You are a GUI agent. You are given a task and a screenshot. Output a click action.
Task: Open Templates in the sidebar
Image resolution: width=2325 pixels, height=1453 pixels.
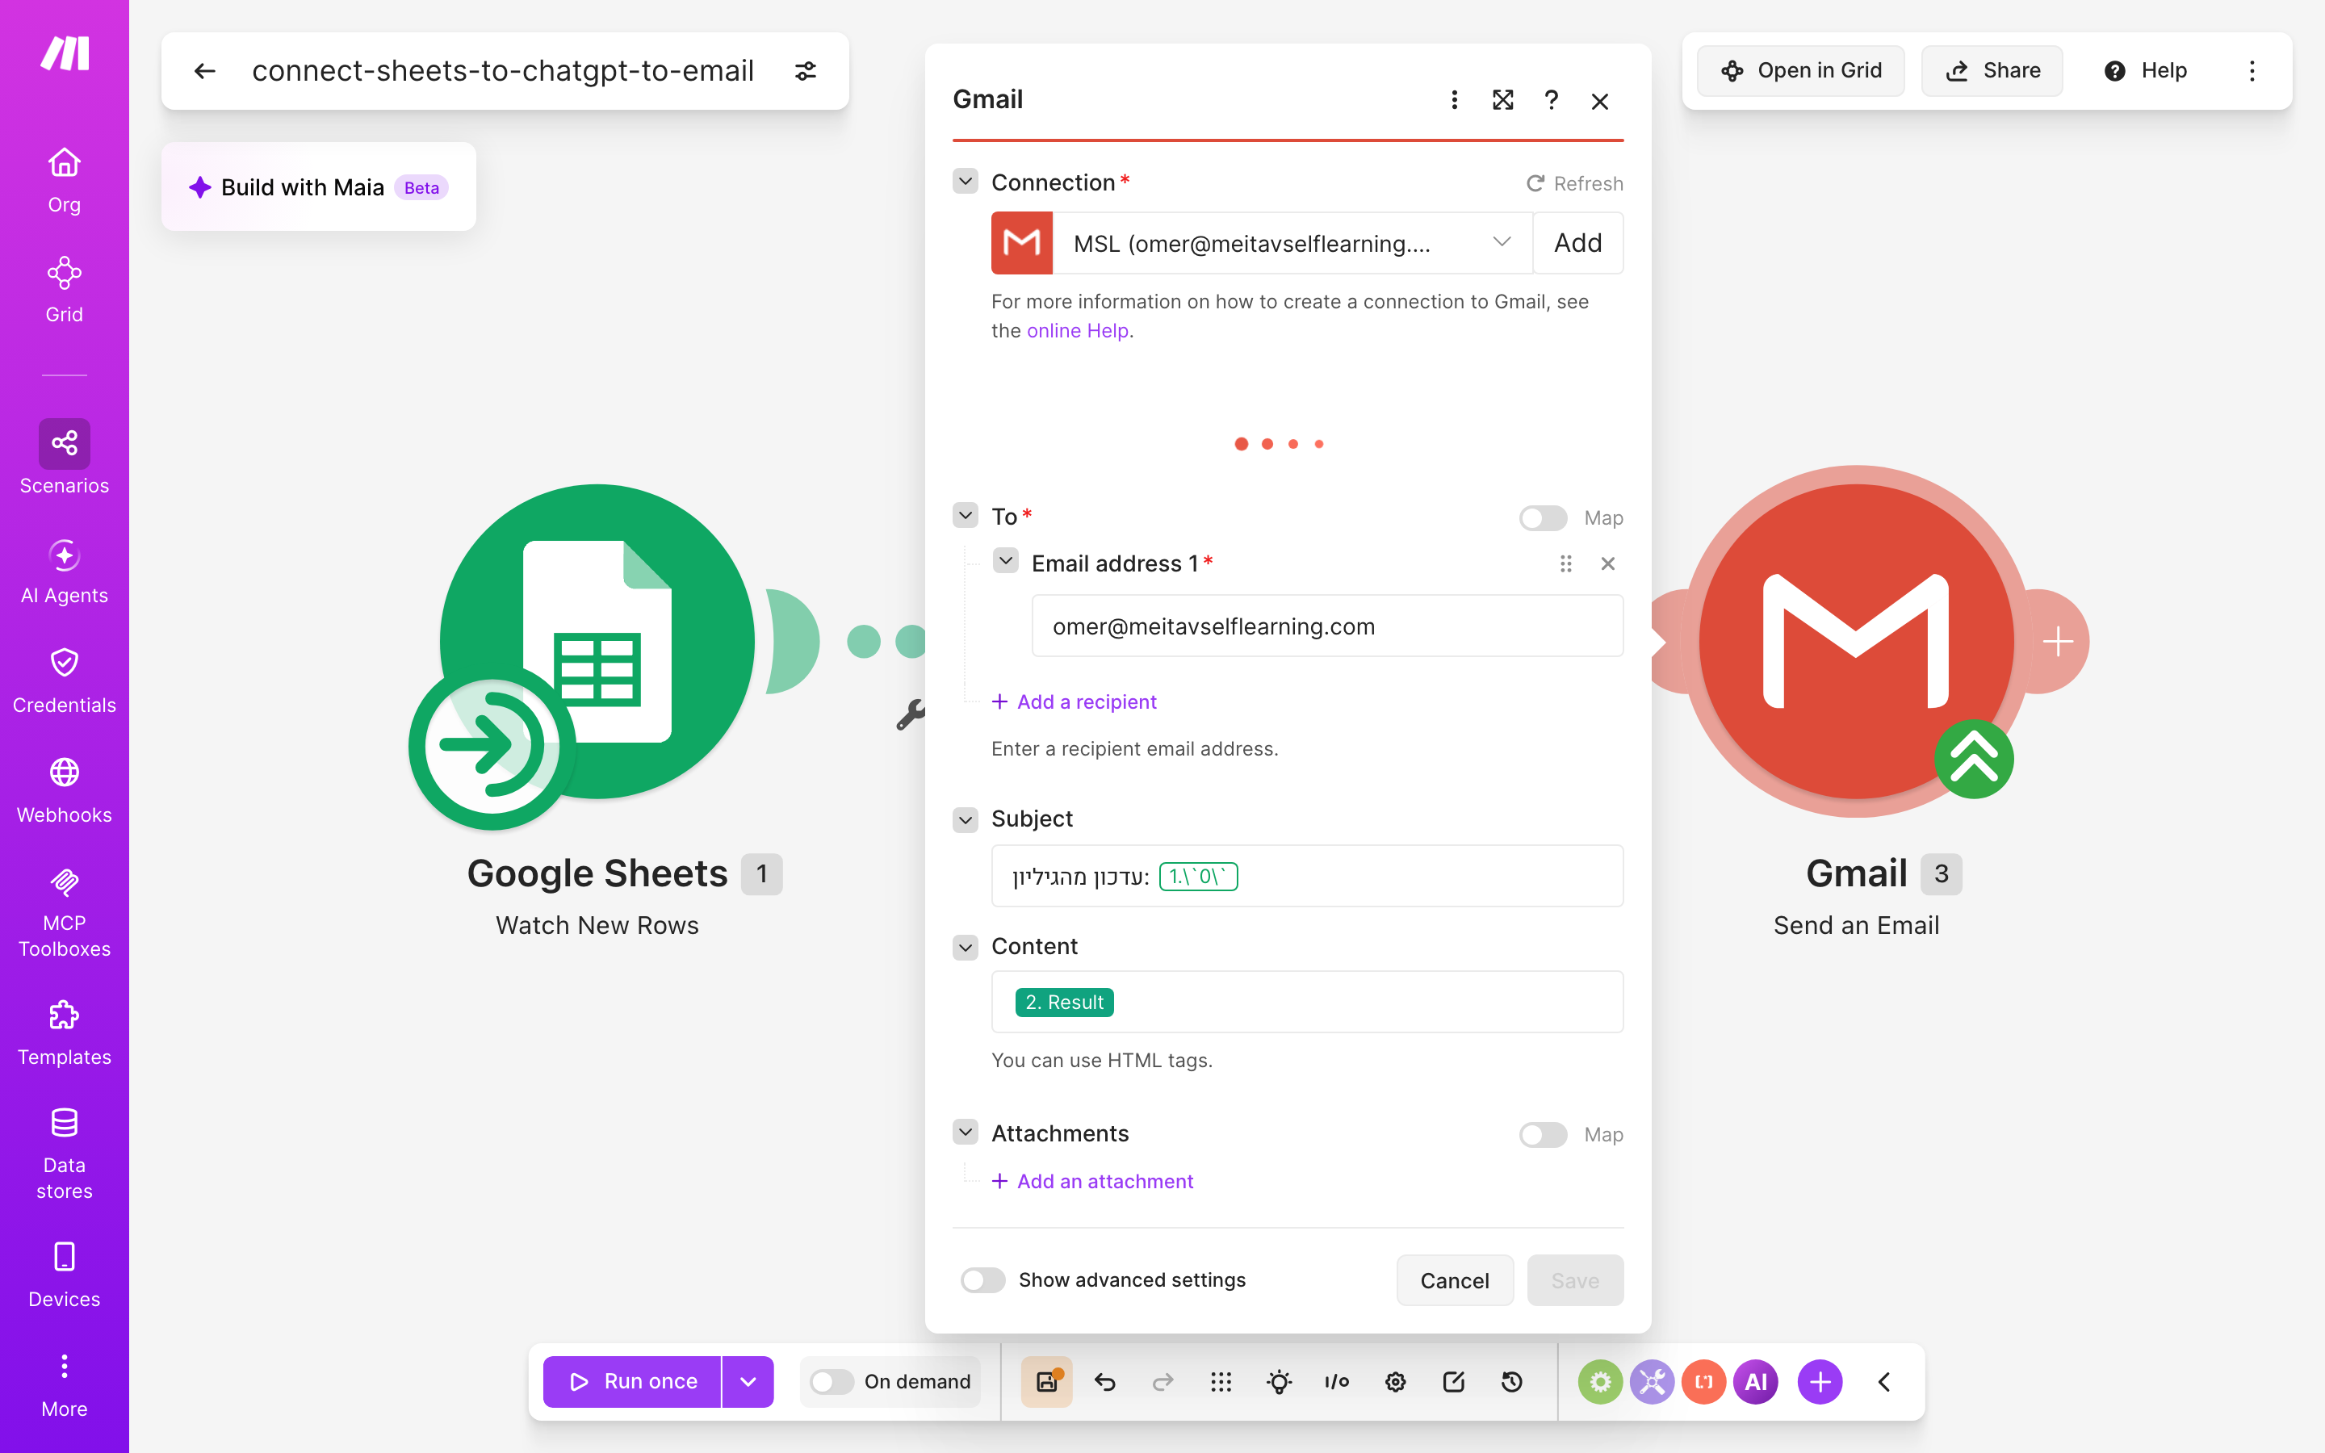point(65,1033)
